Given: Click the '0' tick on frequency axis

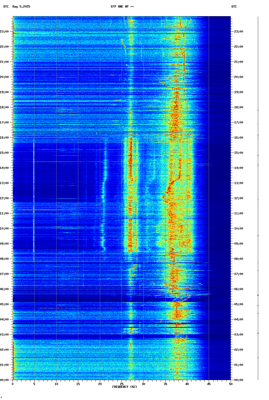Looking at the screenshot, I should (13, 384).
